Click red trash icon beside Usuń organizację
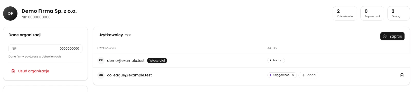Screen dimensions: 413x92 pyautogui.click(x=13, y=71)
